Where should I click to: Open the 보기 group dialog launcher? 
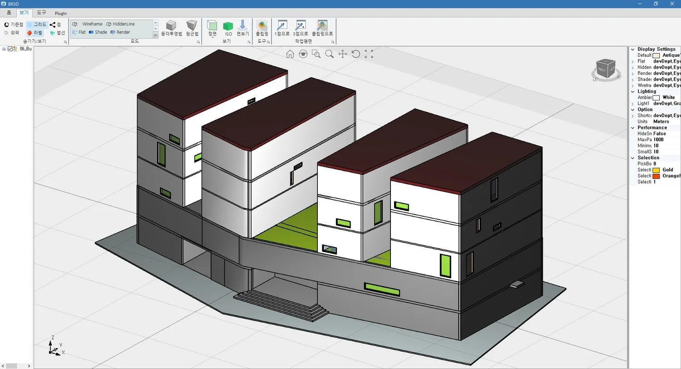click(249, 42)
